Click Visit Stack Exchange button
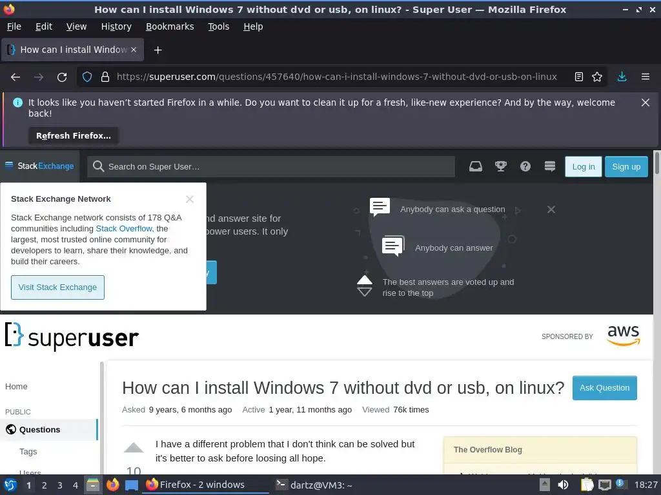661x495 pixels. coord(57,287)
